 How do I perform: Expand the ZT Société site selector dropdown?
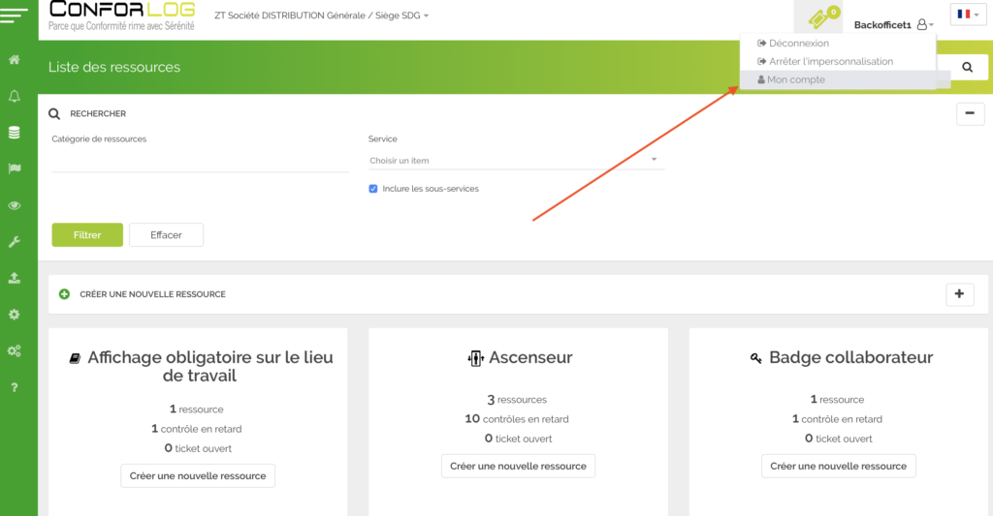pyautogui.click(x=320, y=16)
